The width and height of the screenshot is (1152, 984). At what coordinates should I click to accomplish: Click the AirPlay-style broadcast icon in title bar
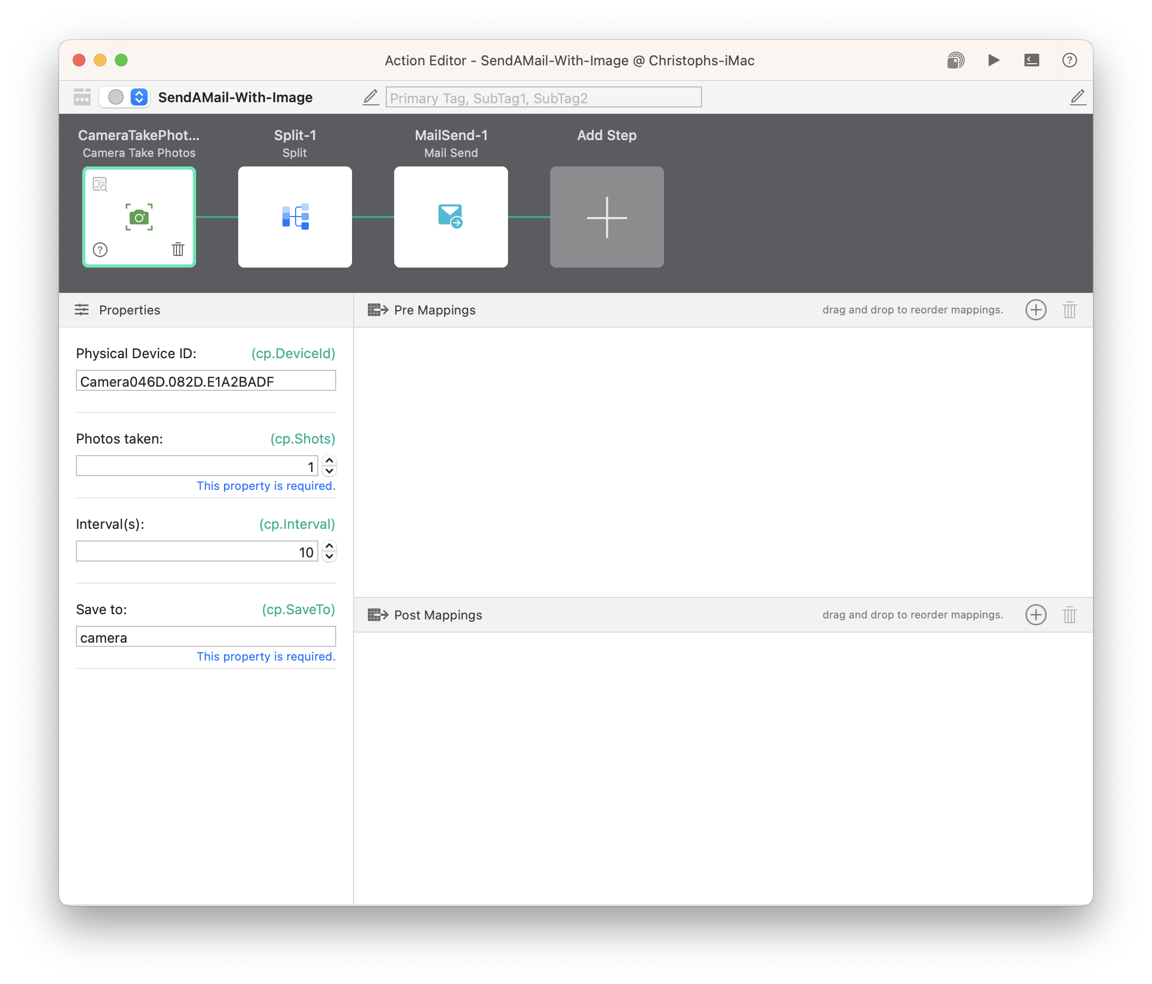pyautogui.click(x=955, y=60)
